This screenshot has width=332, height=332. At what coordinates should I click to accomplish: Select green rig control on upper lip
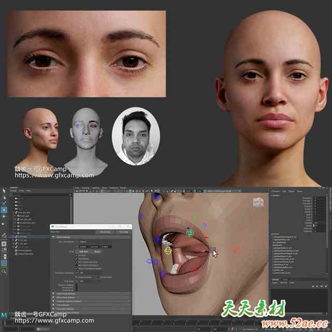click(x=190, y=233)
